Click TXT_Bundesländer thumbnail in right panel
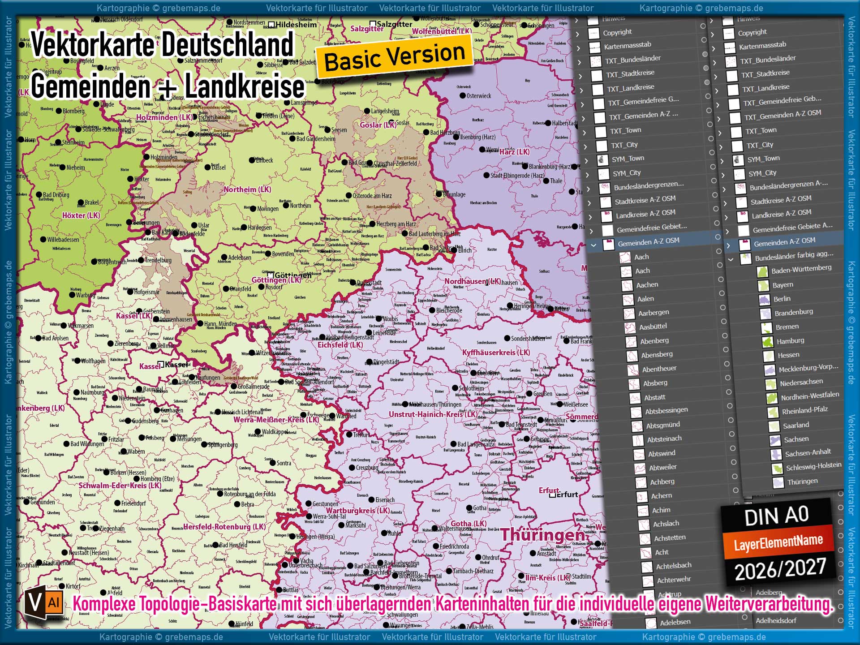The image size is (860, 645). (x=730, y=61)
